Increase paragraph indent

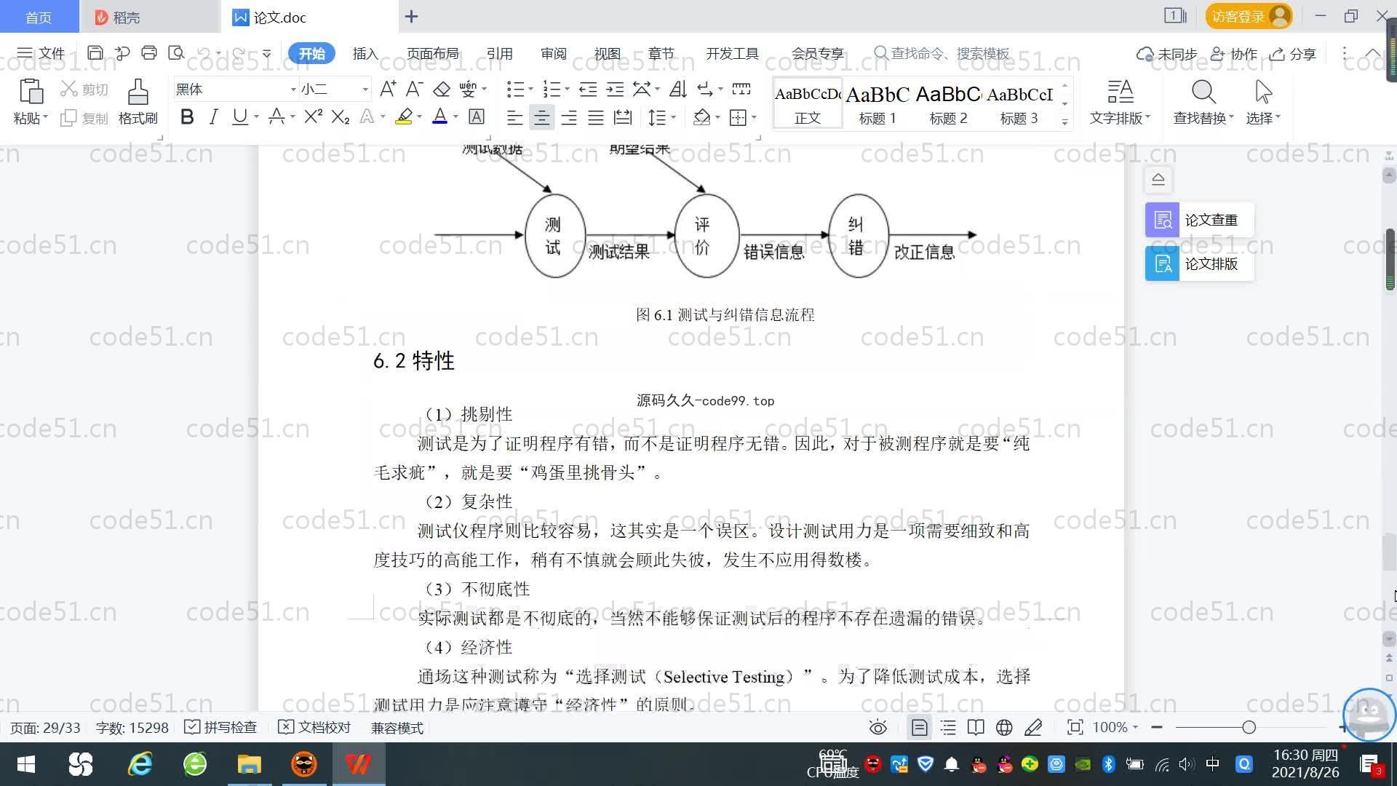pos(615,89)
